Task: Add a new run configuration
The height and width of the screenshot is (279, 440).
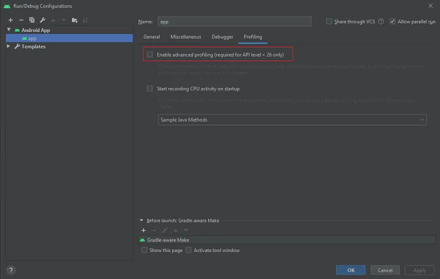Action: pos(10,20)
